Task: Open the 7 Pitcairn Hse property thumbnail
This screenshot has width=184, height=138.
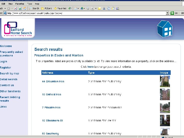Action: point(165,108)
